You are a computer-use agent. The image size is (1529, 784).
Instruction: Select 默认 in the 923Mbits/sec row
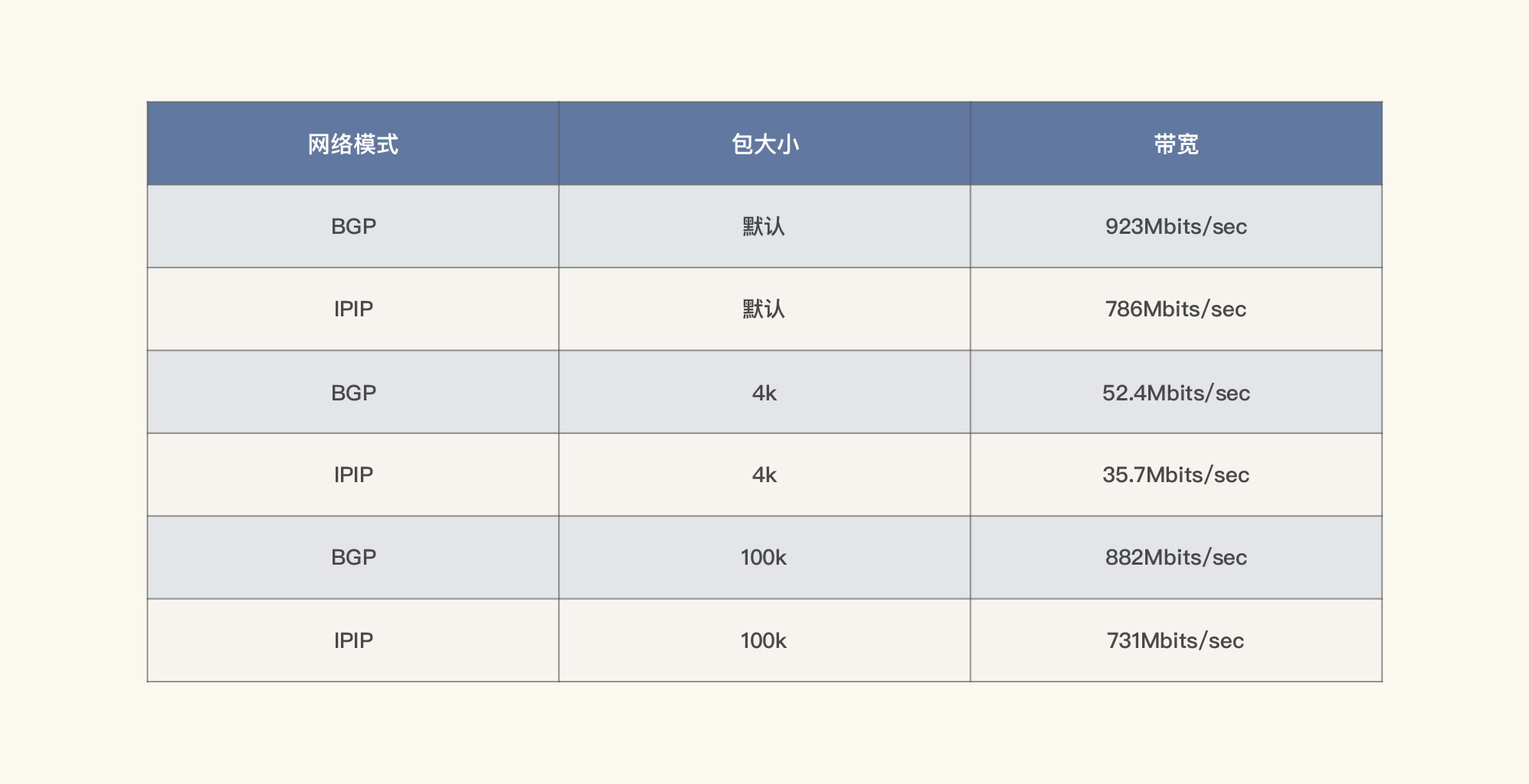[764, 227]
